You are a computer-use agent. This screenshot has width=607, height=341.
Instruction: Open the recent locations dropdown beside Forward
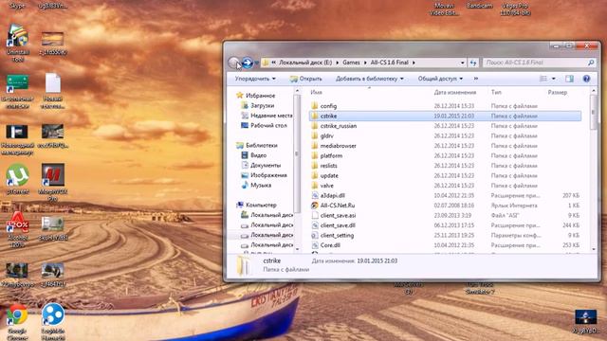coord(256,63)
